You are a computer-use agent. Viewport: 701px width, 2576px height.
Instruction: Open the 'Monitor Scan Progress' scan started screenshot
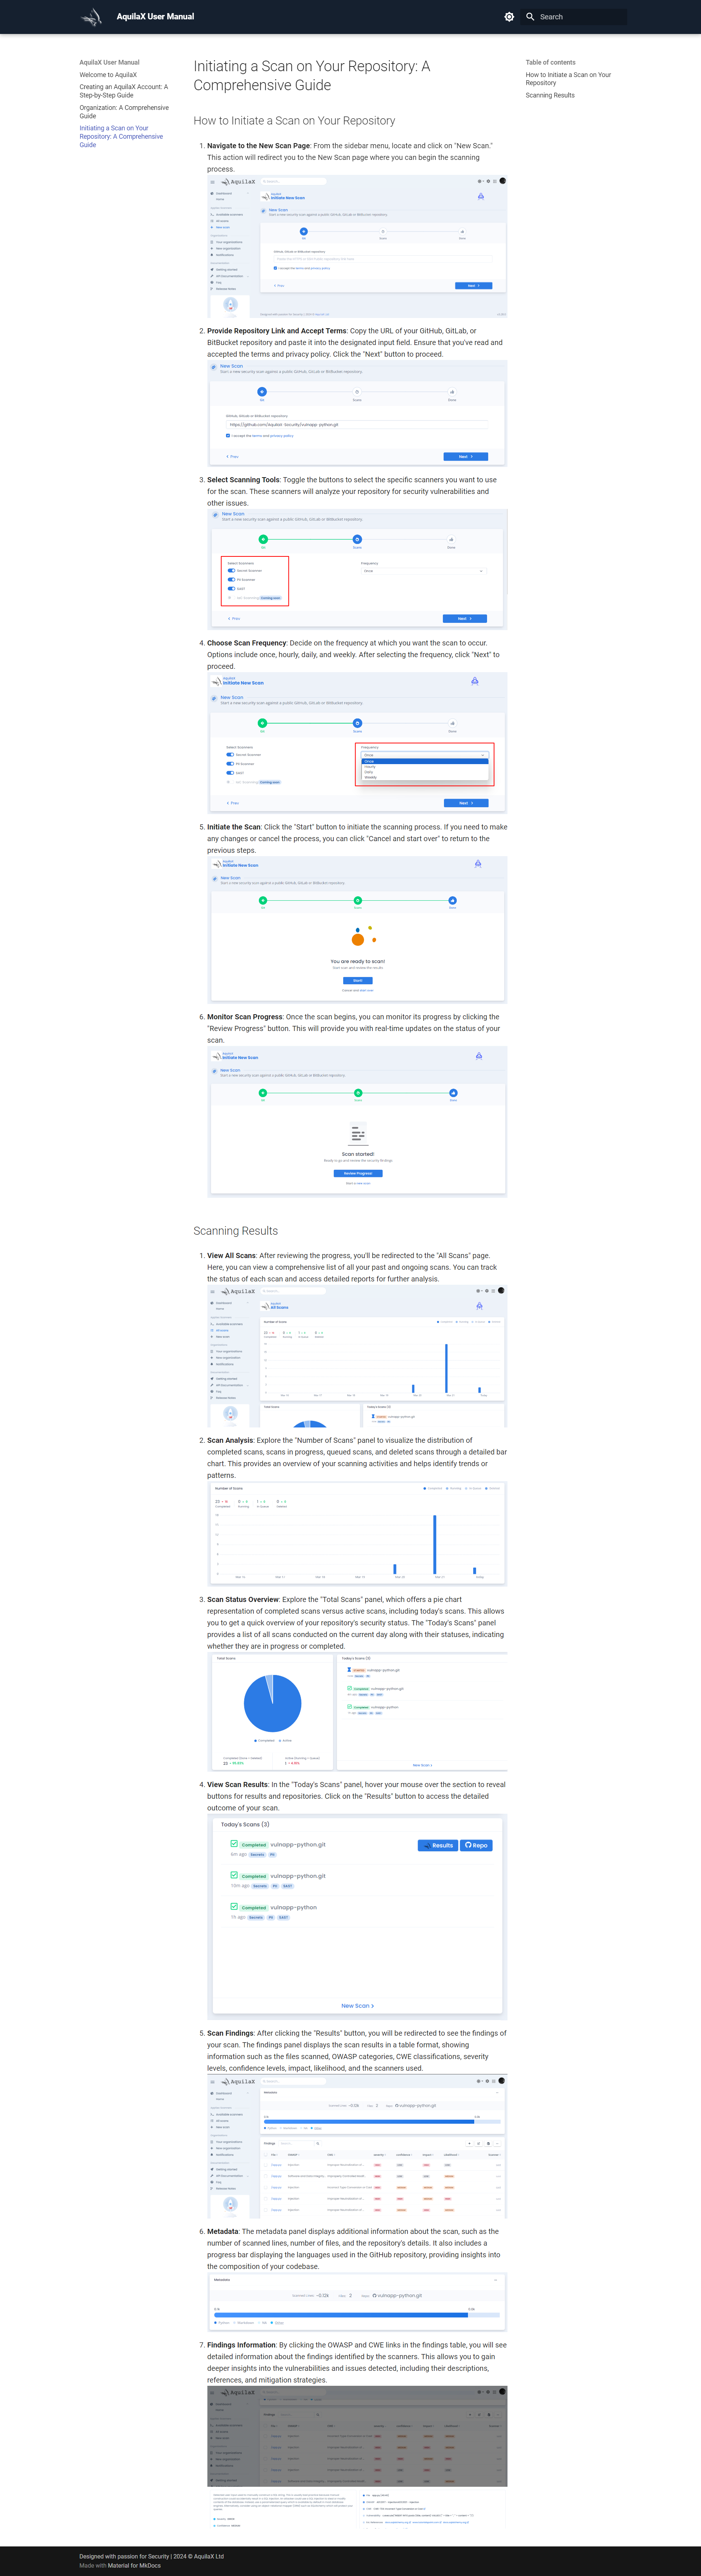[357, 1121]
